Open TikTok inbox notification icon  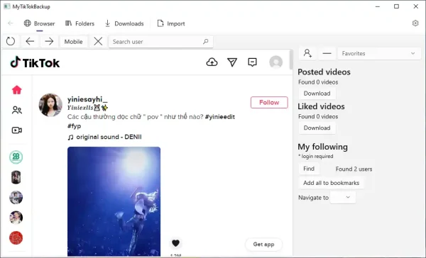(x=252, y=62)
